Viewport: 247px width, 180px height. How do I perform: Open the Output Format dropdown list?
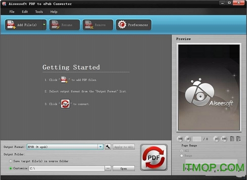(100, 146)
